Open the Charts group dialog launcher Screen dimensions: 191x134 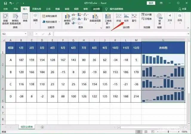[101, 28]
